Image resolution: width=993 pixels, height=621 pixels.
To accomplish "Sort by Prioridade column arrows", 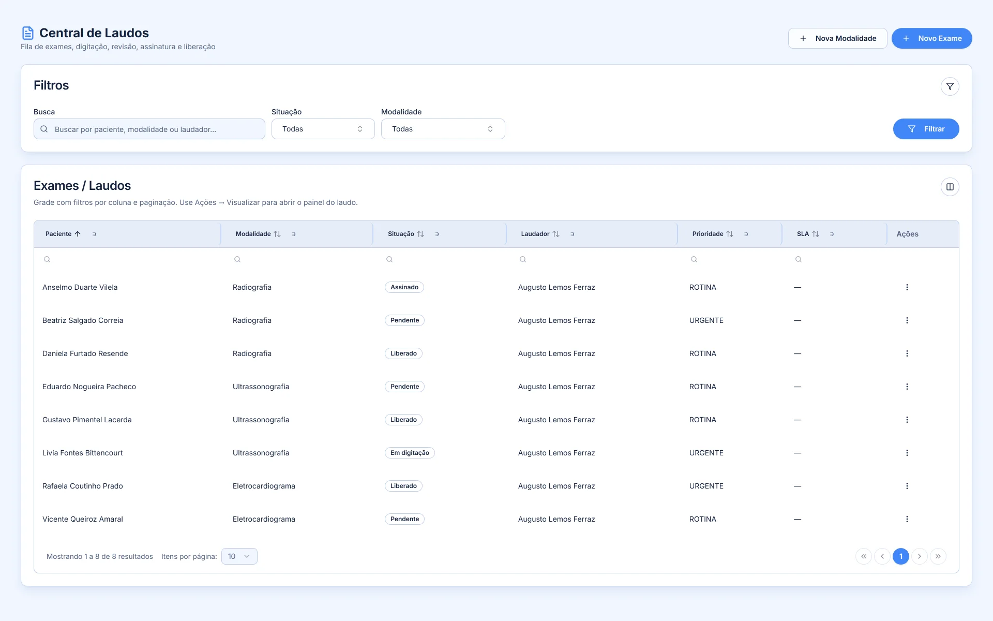I will tap(729, 234).
